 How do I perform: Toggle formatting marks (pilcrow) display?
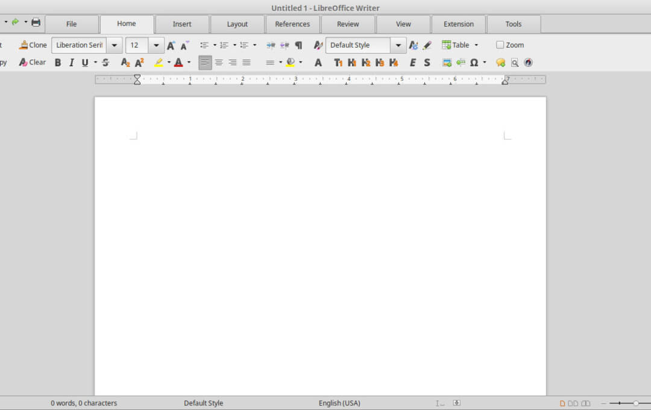click(298, 45)
